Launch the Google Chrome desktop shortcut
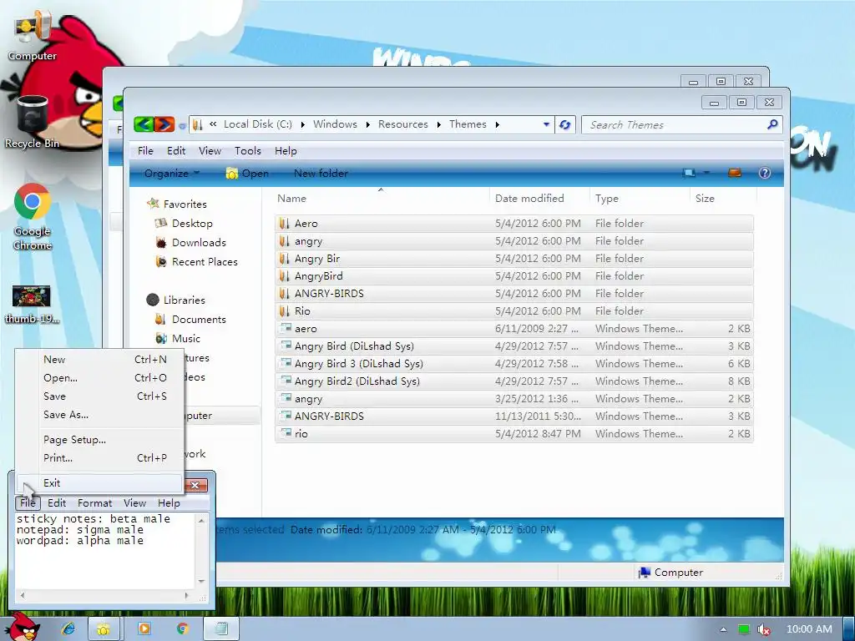This screenshot has width=855, height=641. [33, 217]
